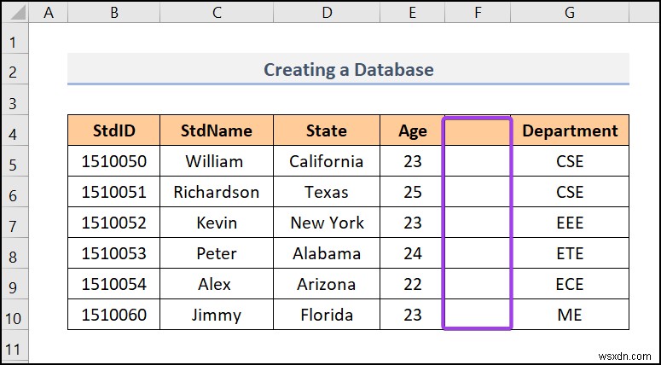Select the Department header cell
The height and width of the screenshot is (365, 661).
tap(570, 130)
